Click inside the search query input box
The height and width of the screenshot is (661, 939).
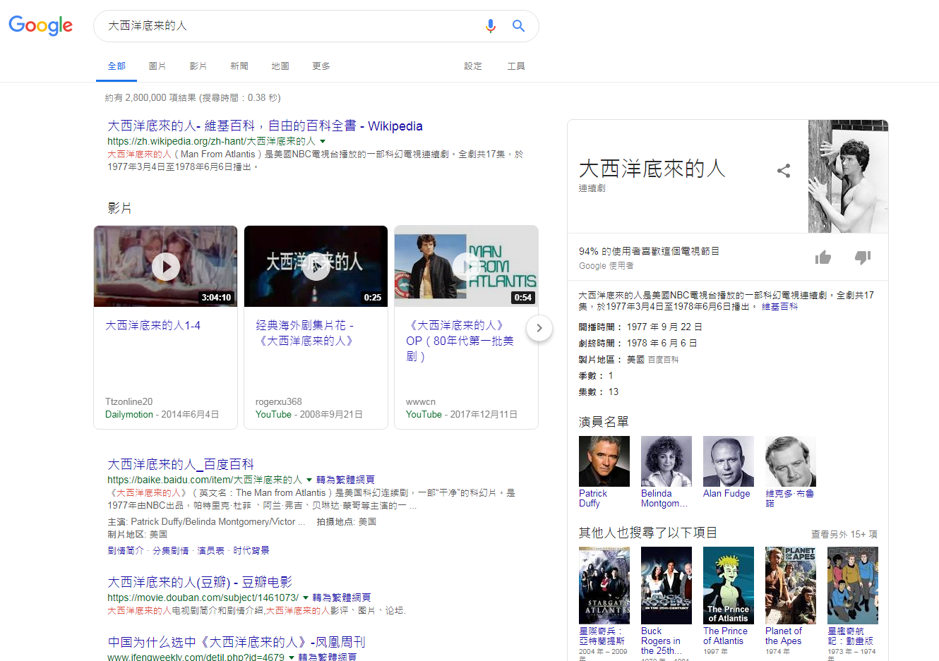pyautogui.click(x=282, y=26)
